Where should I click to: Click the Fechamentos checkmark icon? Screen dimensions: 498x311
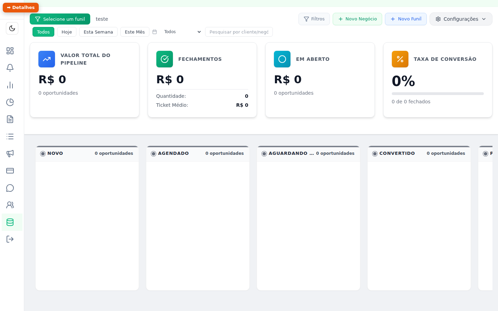[x=165, y=59]
